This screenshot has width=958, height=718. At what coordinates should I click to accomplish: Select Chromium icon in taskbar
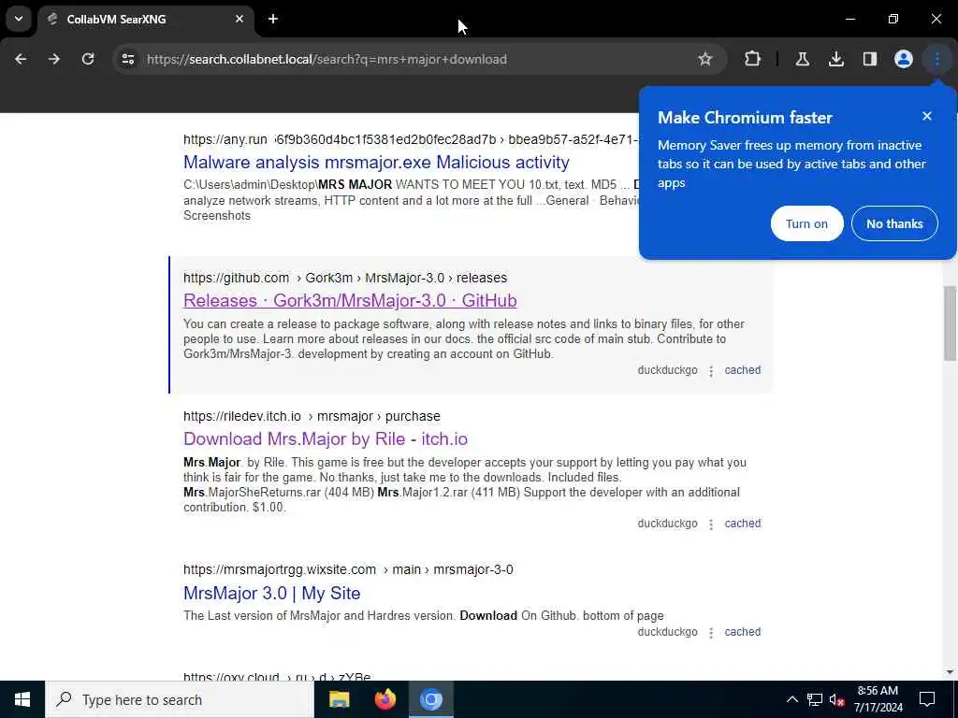tap(430, 699)
